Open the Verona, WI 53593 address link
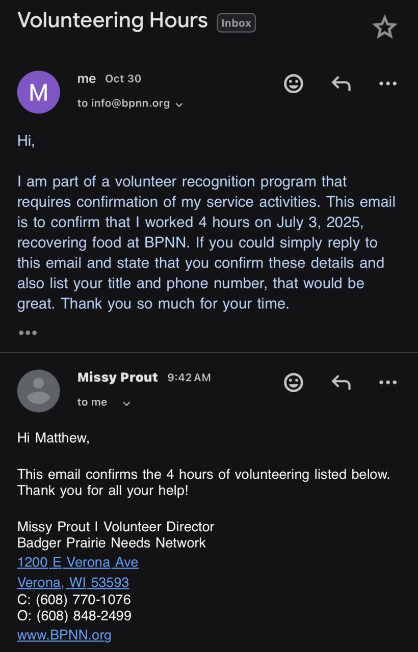Screen dimensions: 418x652 point(73,582)
